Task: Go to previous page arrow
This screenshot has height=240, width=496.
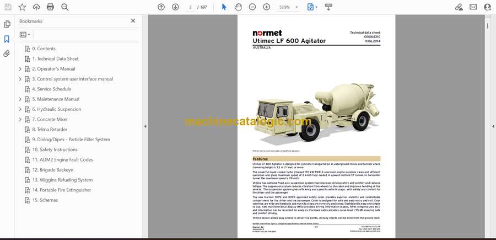Action: click(161, 7)
